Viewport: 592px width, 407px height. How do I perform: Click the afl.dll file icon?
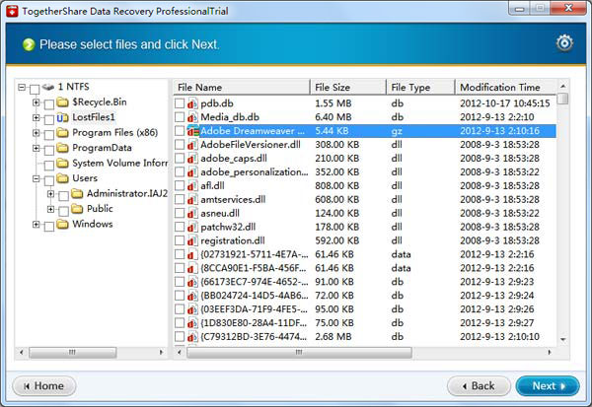[192, 185]
